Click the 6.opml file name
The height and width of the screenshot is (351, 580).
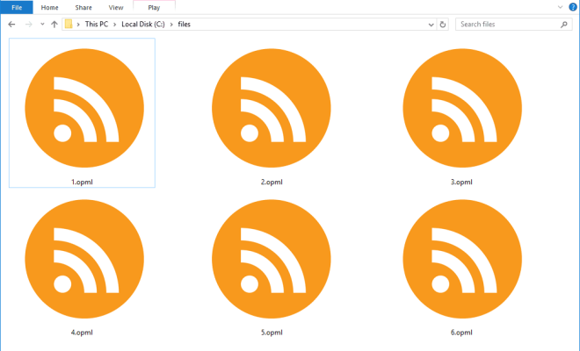pyautogui.click(x=461, y=333)
